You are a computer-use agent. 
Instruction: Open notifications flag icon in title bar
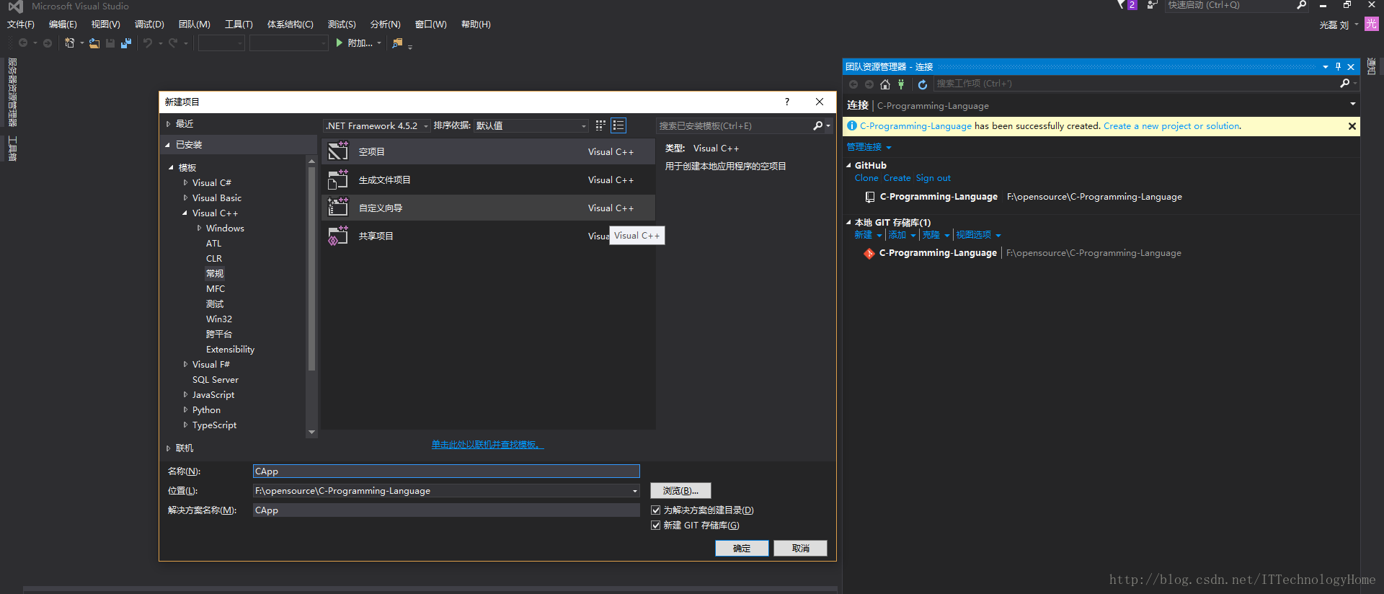1121,5
